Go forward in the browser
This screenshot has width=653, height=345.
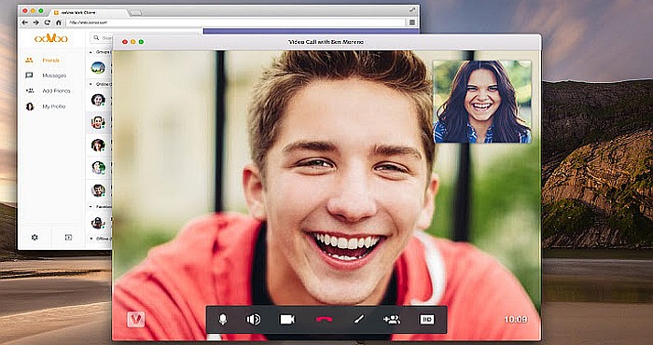point(36,22)
